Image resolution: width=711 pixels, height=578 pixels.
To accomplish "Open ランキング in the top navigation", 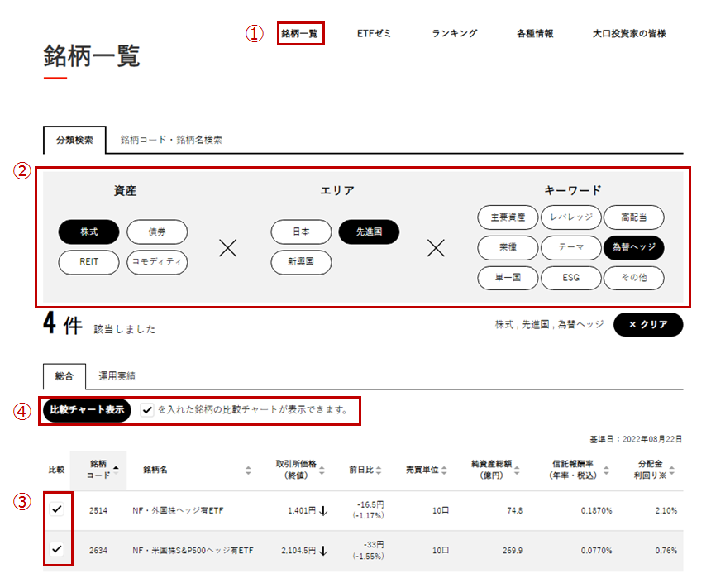I will pyautogui.click(x=453, y=34).
